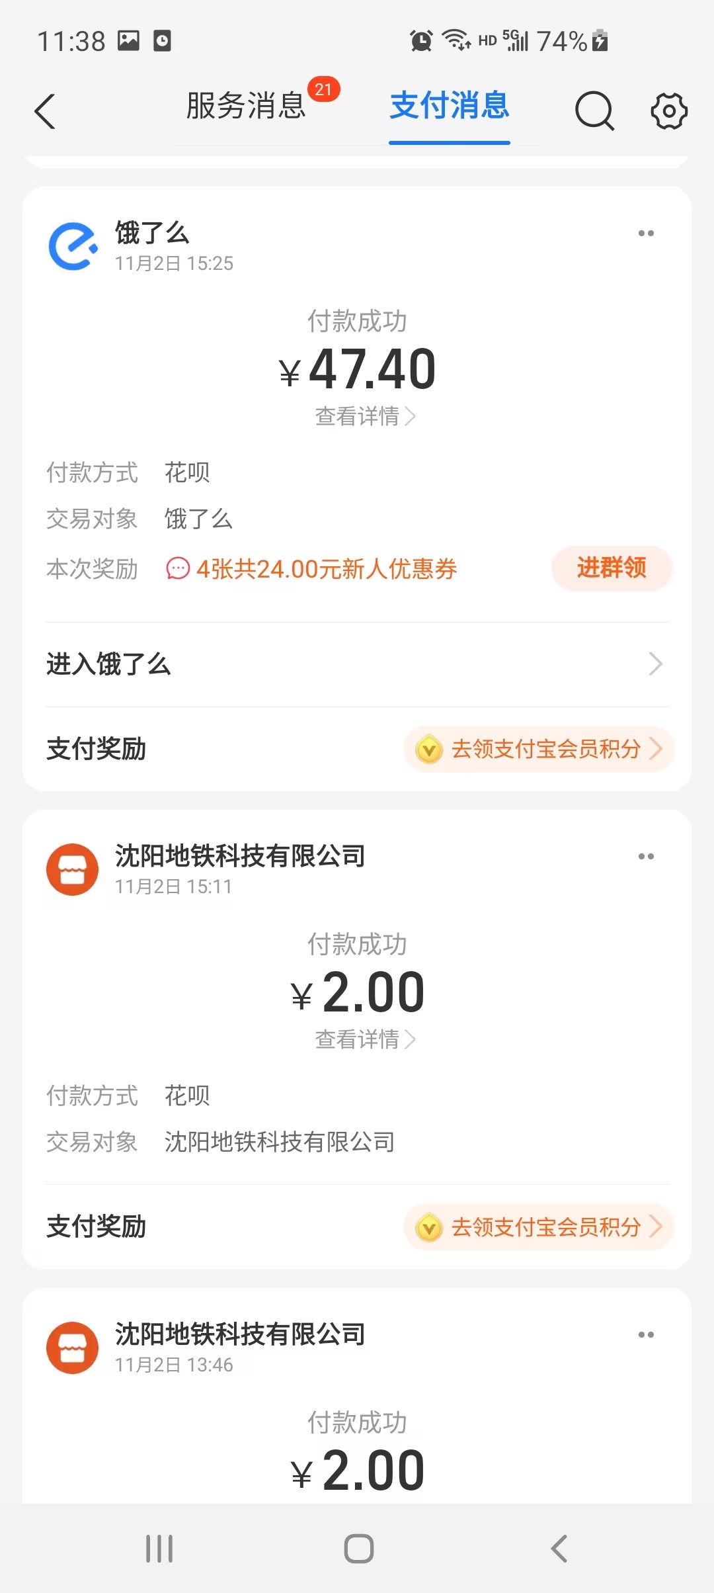Image resolution: width=714 pixels, height=1593 pixels.
Task: Claim 去领支付宝会员积分 in 沈阳地铁 card
Action: pyautogui.click(x=539, y=1227)
